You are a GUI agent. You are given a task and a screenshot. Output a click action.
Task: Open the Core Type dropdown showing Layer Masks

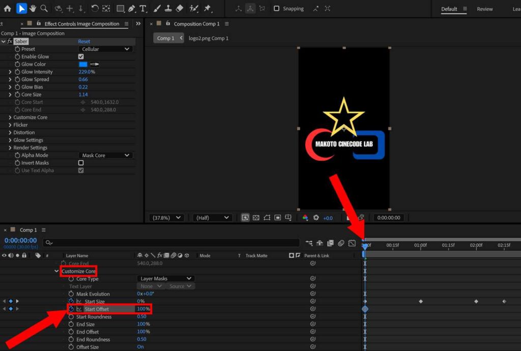coord(165,278)
